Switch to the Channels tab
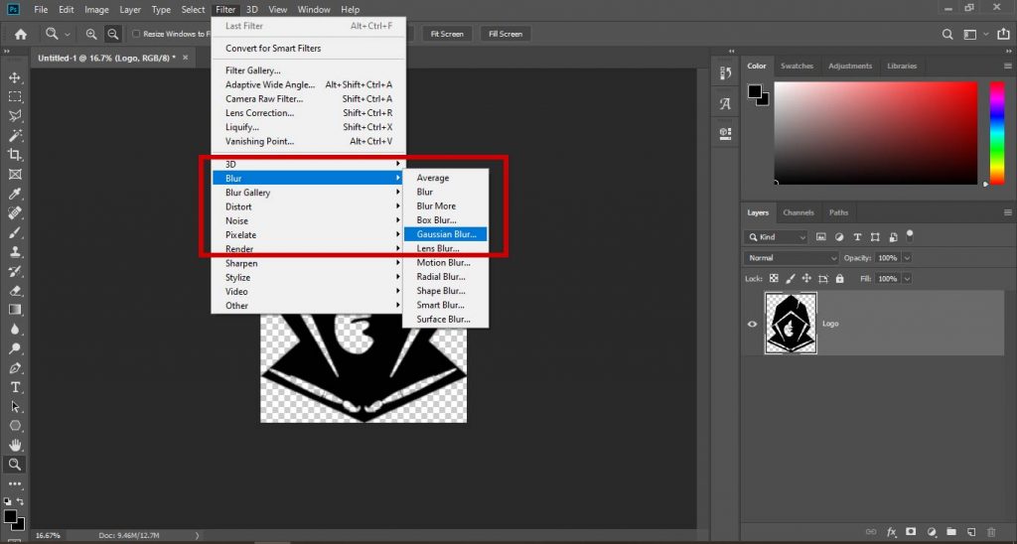 point(798,212)
